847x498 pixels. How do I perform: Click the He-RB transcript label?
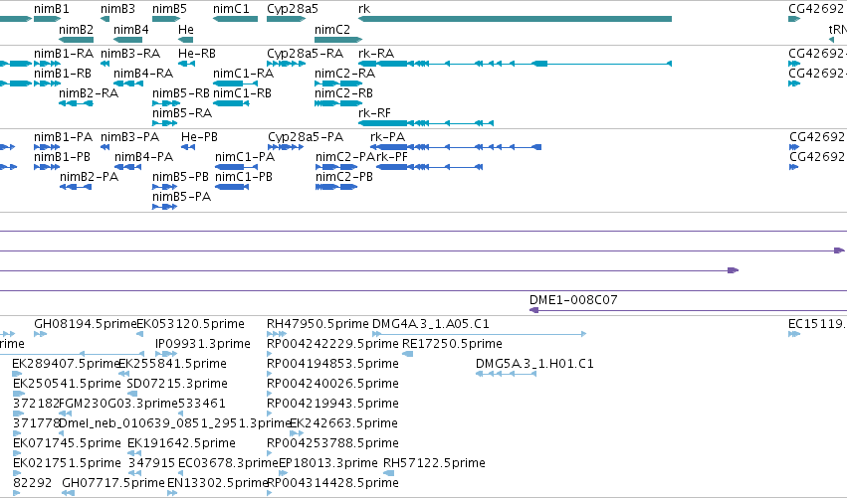(197, 53)
